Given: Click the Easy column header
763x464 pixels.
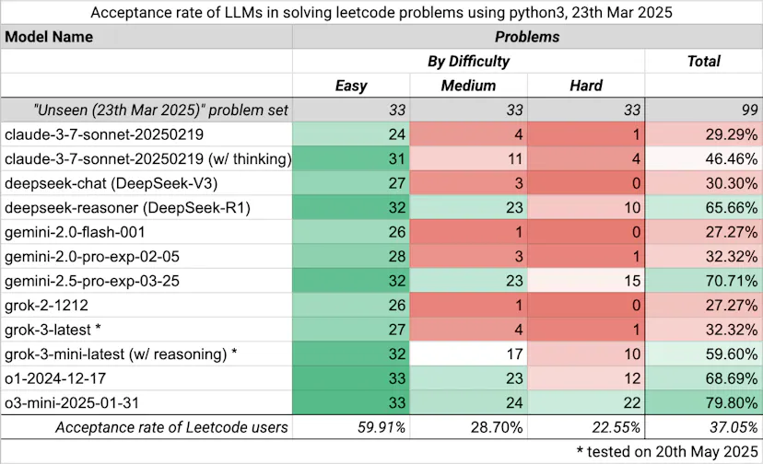Looking at the screenshot, I should click(x=351, y=86).
